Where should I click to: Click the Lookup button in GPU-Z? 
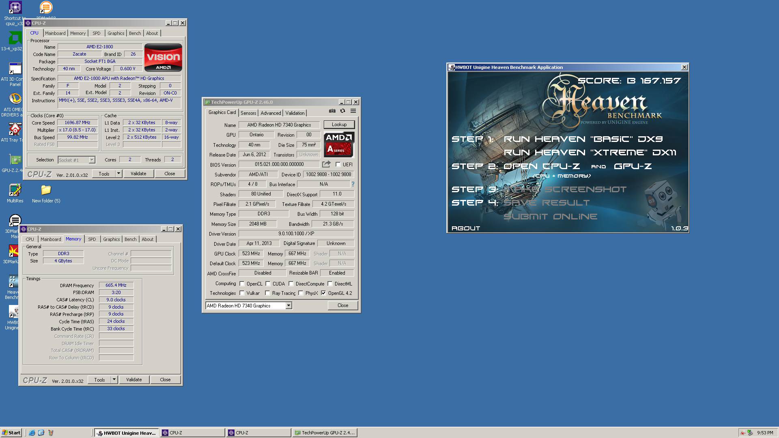[x=339, y=125]
